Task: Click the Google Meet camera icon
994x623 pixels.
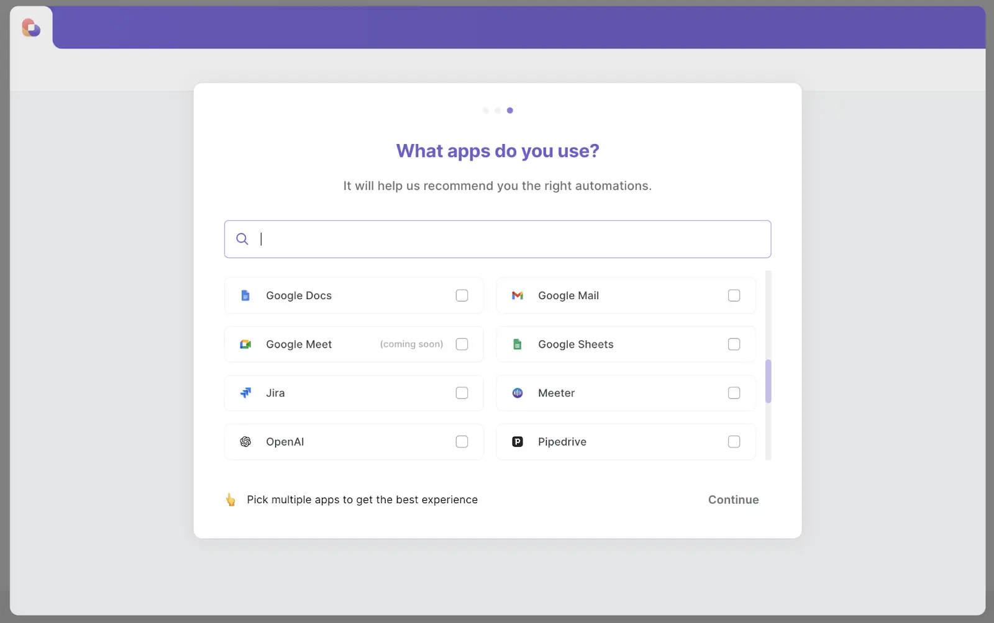Action: [x=245, y=344]
